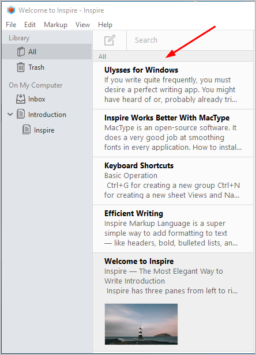
Task: Click the Inbox tray icon
Action: point(21,99)
